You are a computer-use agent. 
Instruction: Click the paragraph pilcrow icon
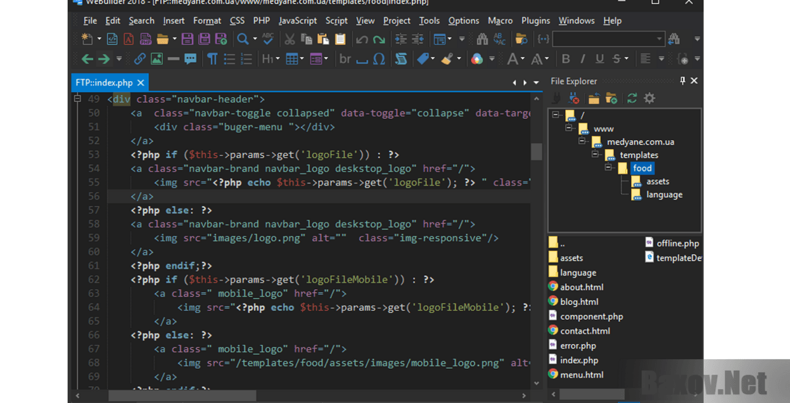(212, 59)
